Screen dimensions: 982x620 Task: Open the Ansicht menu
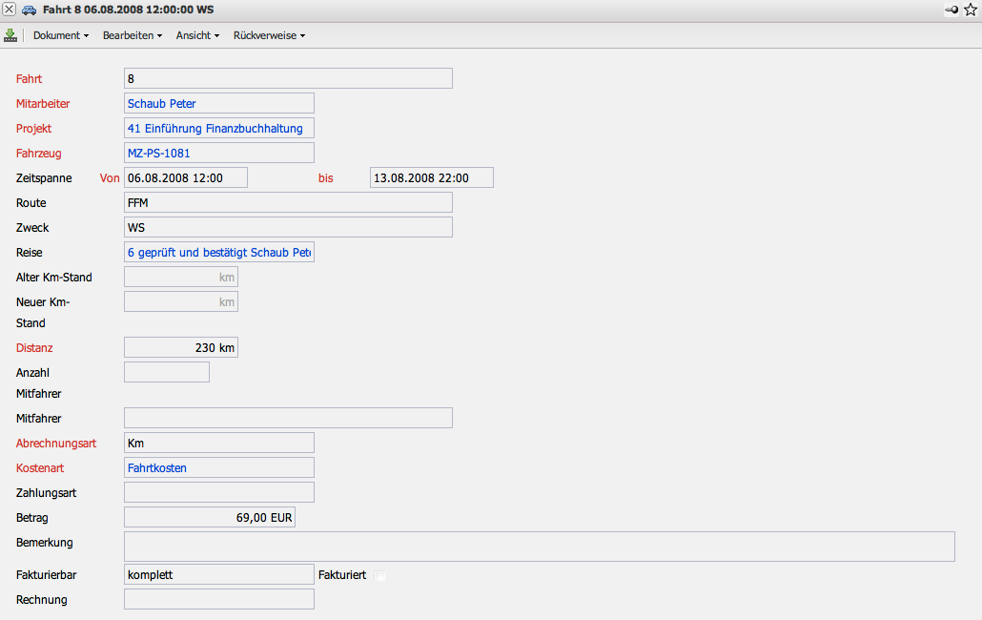197,35
